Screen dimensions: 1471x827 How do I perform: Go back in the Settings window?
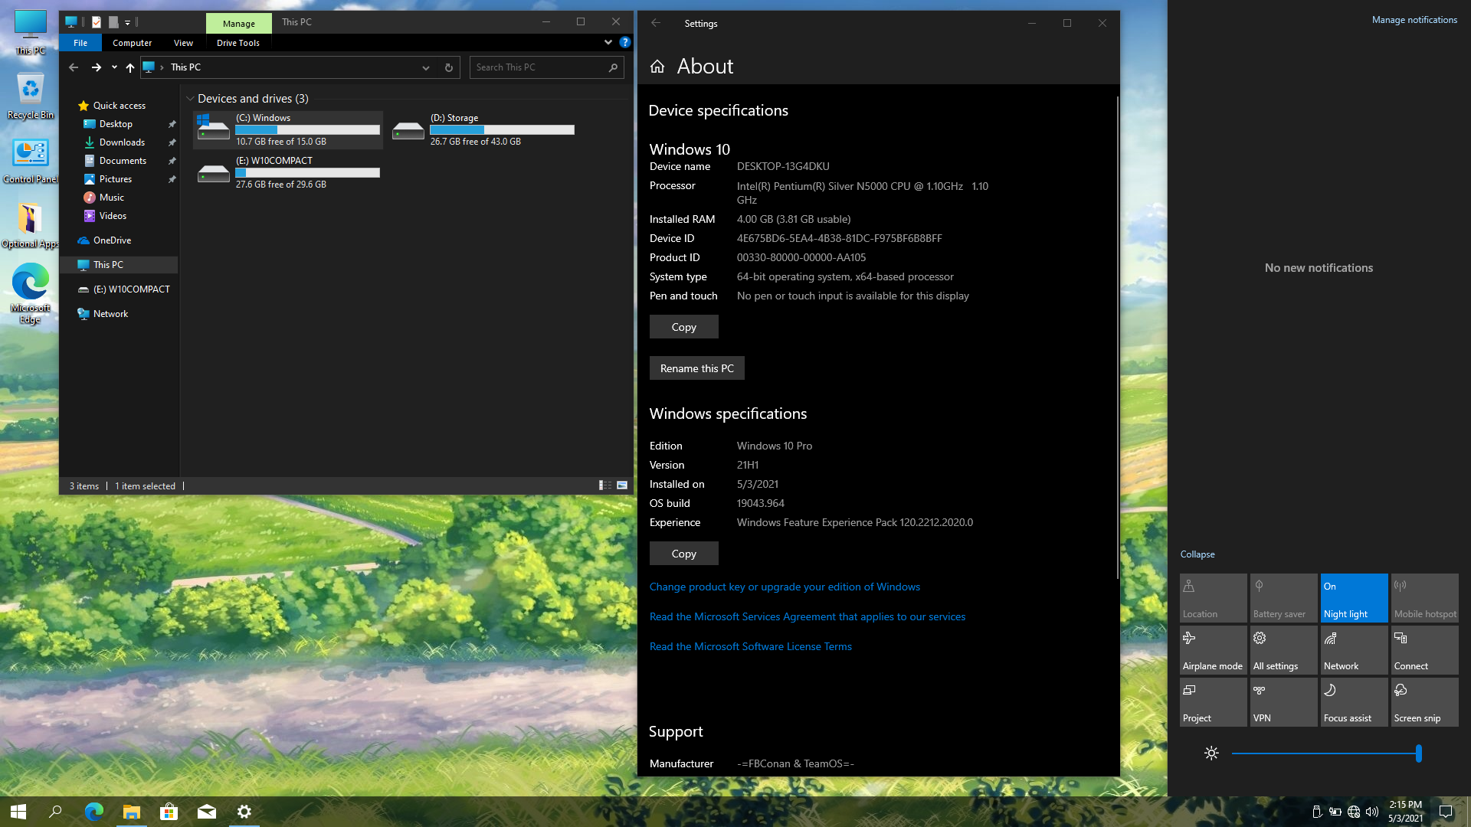click(x=656, y=23)
